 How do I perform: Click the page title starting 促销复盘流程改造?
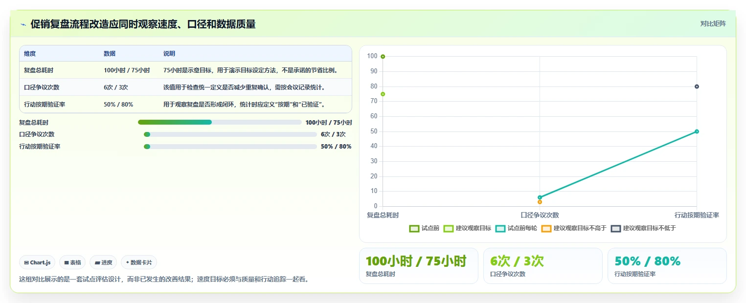point(143,24)
